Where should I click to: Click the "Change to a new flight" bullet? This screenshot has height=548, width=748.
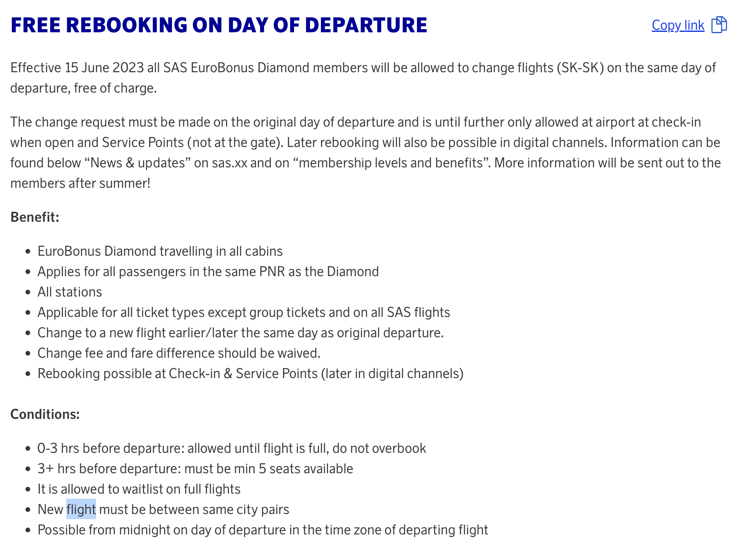click(x=241, y=333)
